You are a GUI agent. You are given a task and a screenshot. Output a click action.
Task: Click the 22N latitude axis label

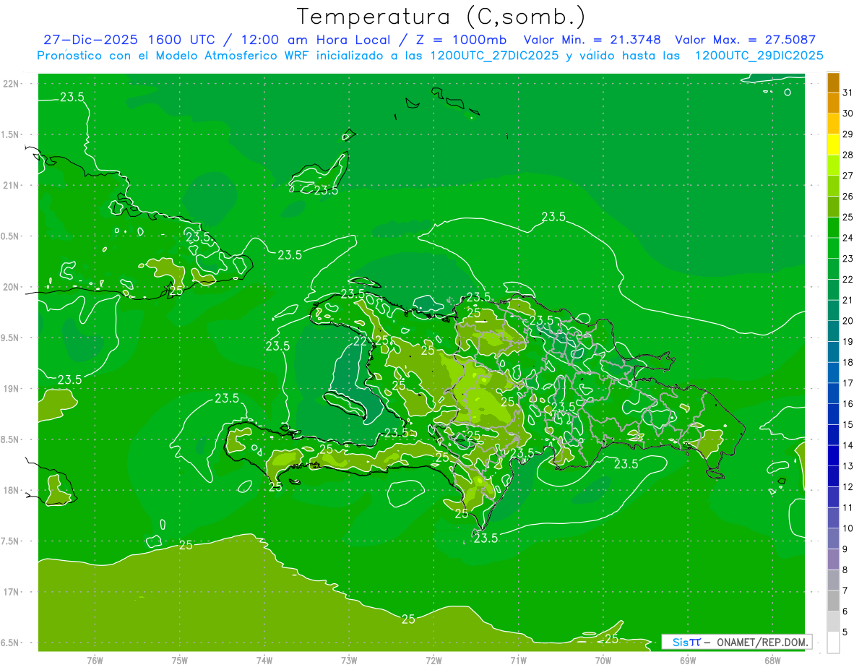click(x=12, y=83)
